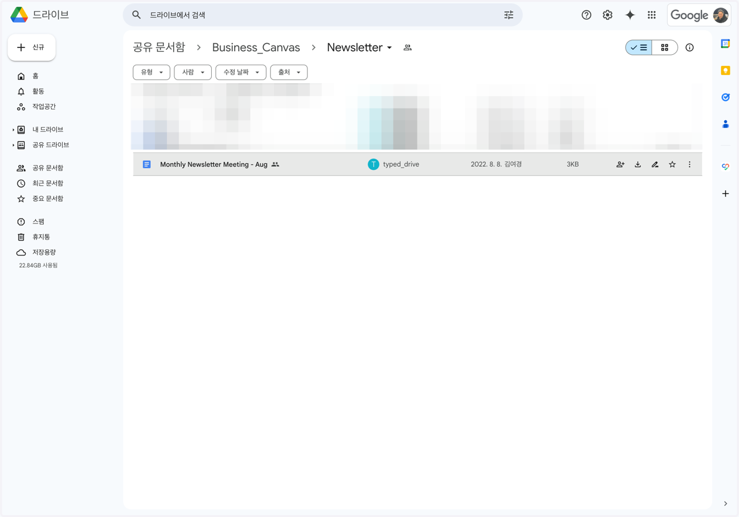Click the 3KB file size cell
Image resolution: width=739 pixels, height=517 pixels.
pos(573,164)
